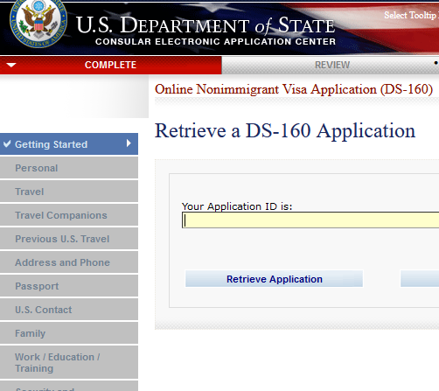Viewport: 439px width, 391px height.
Task: Open Address and Phone section
Action: 69,262
